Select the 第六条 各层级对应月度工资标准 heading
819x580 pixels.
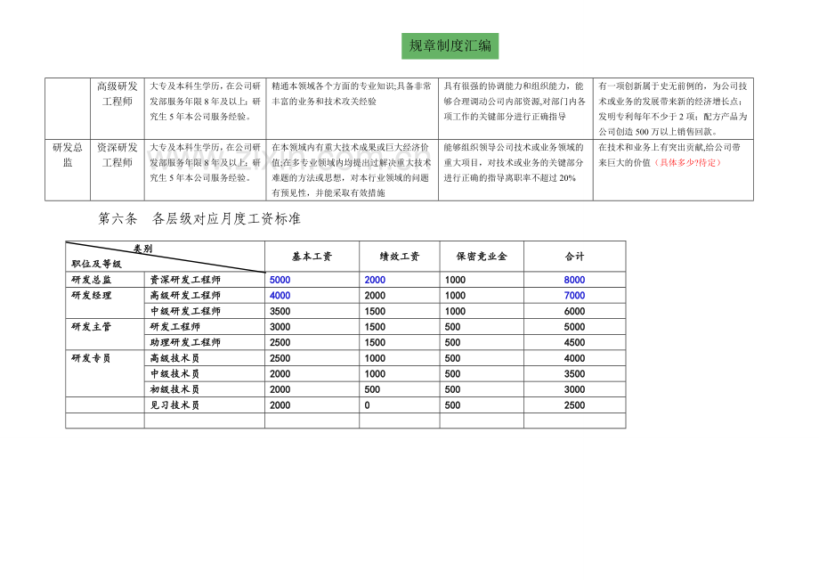click(x=199, y=218)
